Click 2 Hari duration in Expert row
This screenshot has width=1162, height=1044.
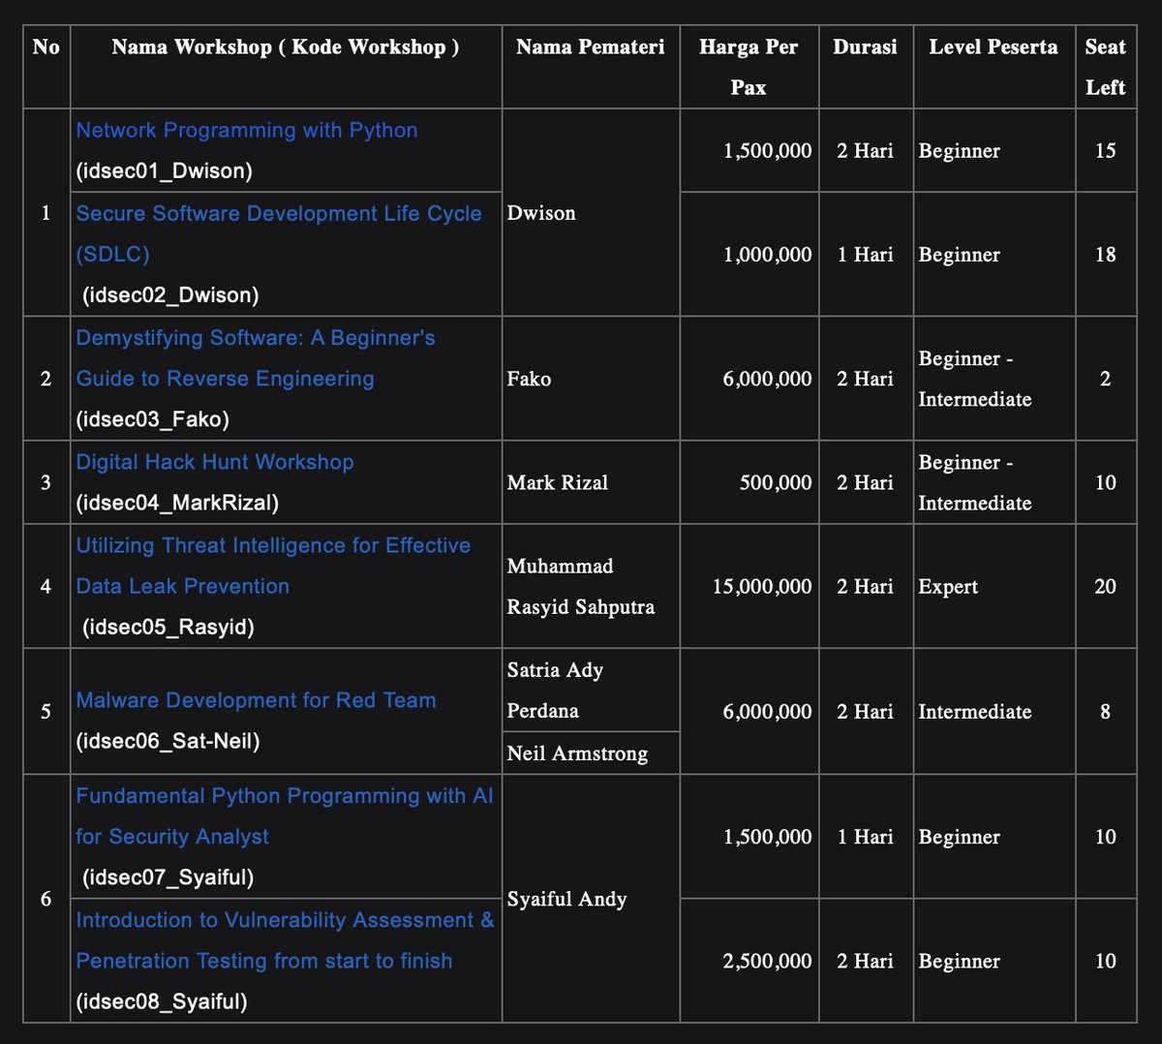865,587
